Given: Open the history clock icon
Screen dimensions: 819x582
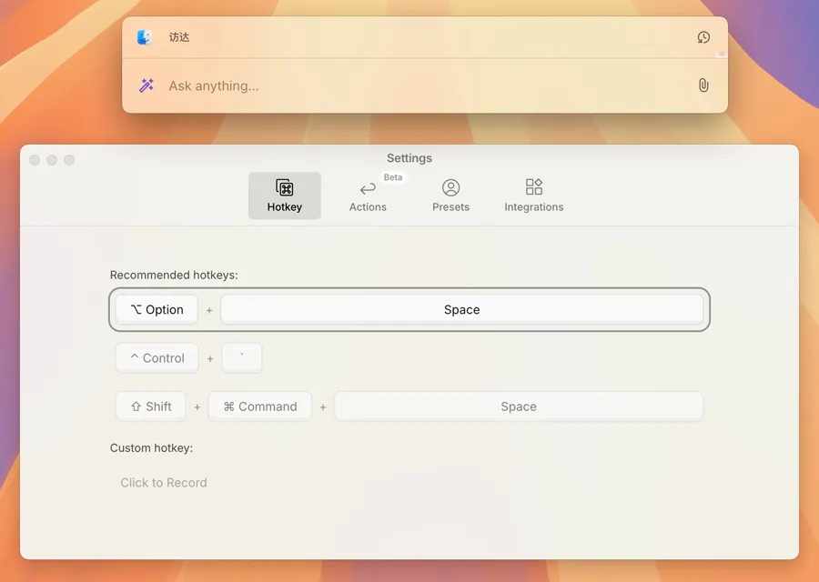Looking at the screenshot, I should click(703, 37).
